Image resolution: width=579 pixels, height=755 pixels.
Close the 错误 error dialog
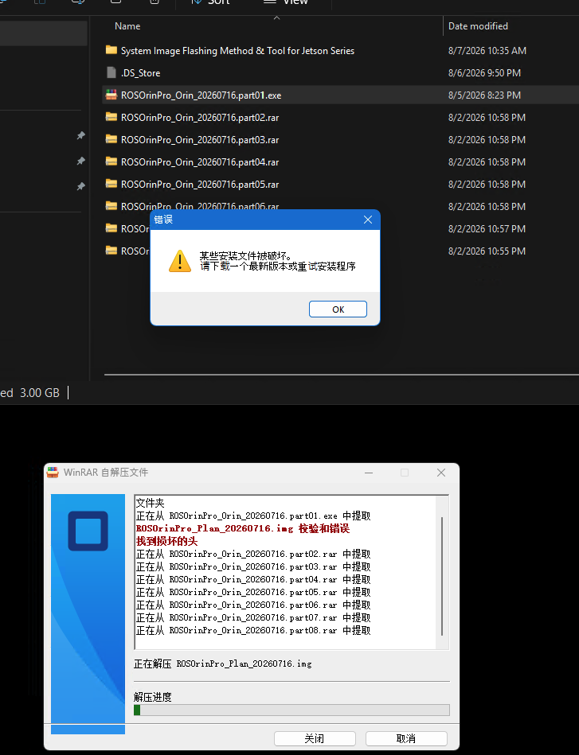tap(368, 220)
